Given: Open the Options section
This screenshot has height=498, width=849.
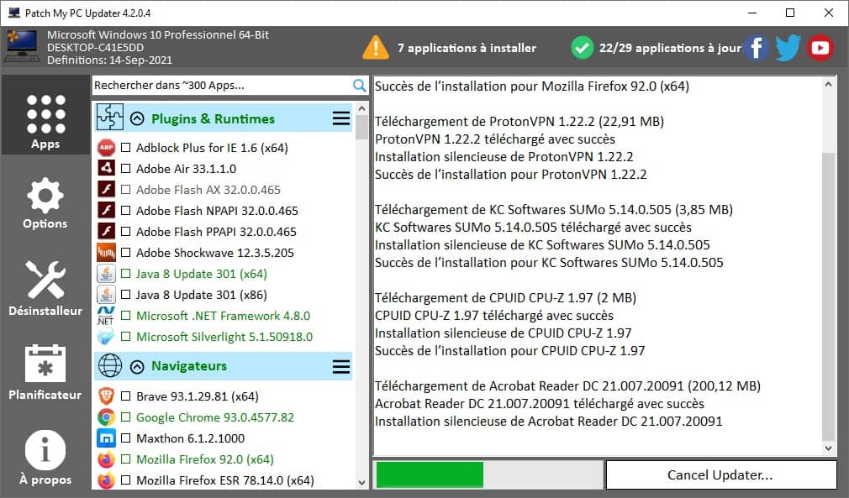Looking at the screenshot, I should [x=45, y=203].
